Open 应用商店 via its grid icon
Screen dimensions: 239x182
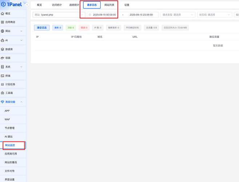click(3, 22)
